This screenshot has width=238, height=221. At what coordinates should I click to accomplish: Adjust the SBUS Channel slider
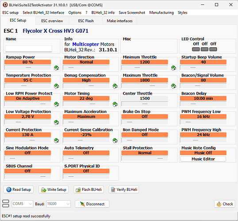27,176
